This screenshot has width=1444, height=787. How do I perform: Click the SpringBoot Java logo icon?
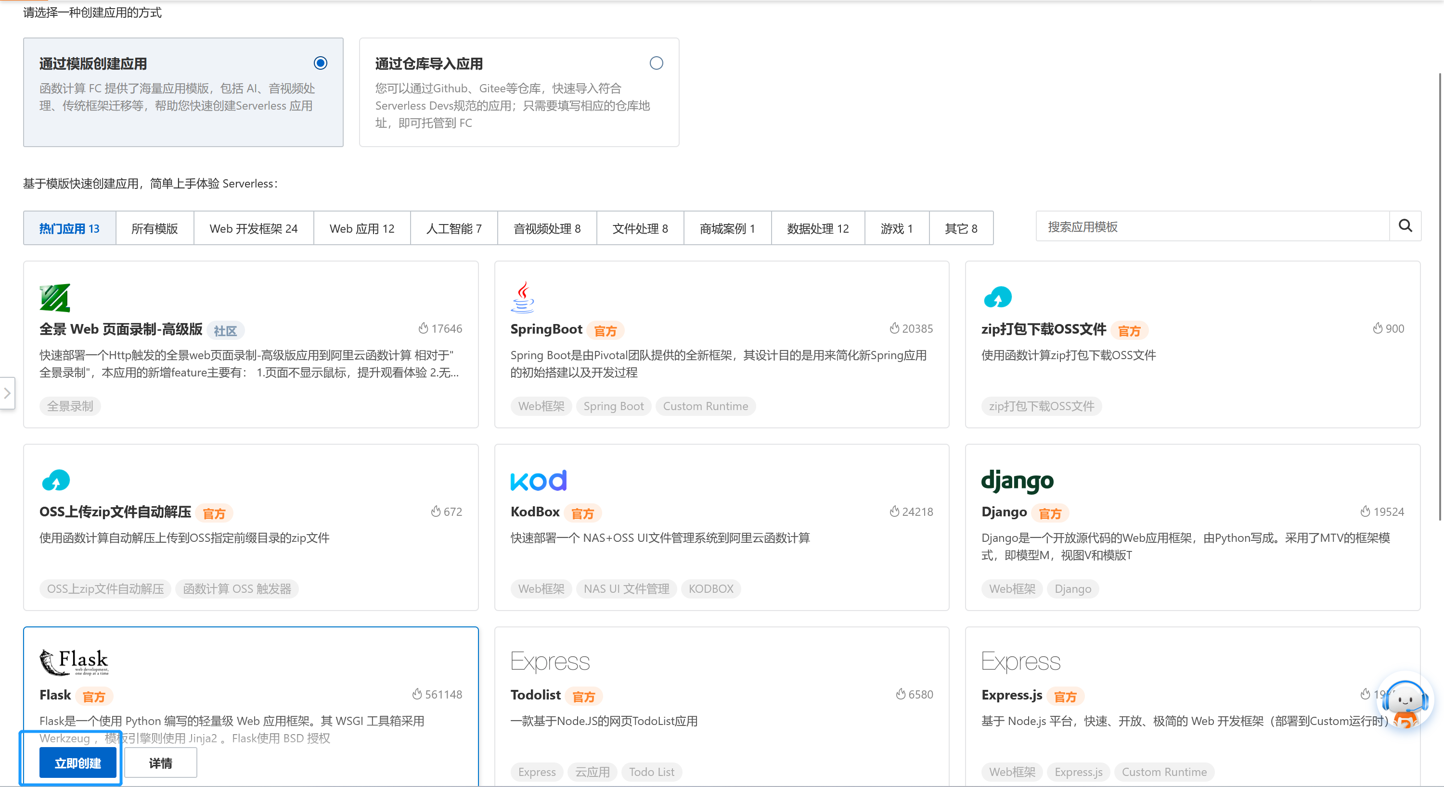522,296
